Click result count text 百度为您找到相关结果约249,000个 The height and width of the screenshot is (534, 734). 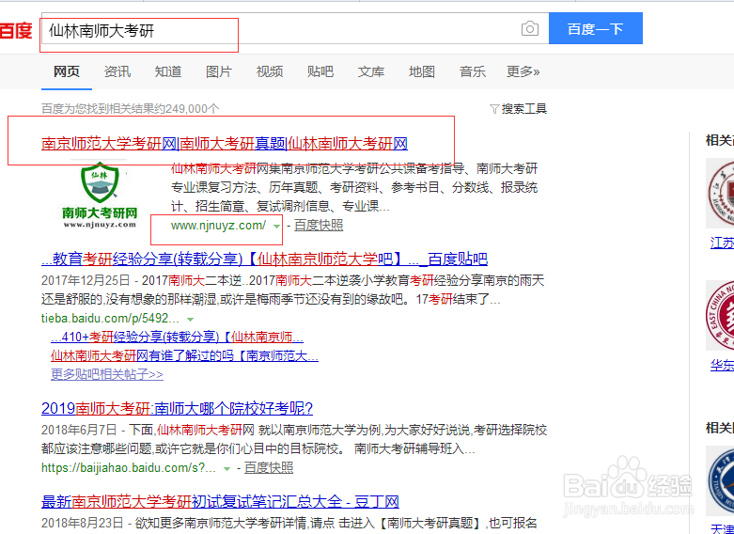pos(130,109)
